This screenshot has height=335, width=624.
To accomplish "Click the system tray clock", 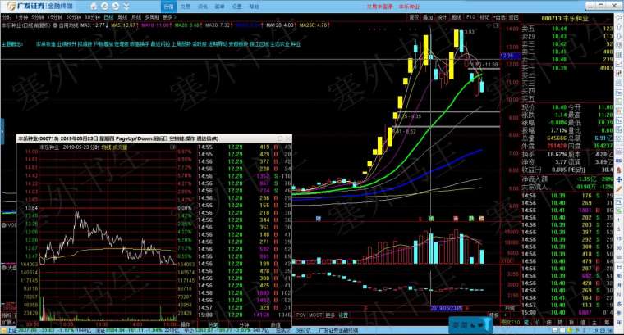I will 604,330.
